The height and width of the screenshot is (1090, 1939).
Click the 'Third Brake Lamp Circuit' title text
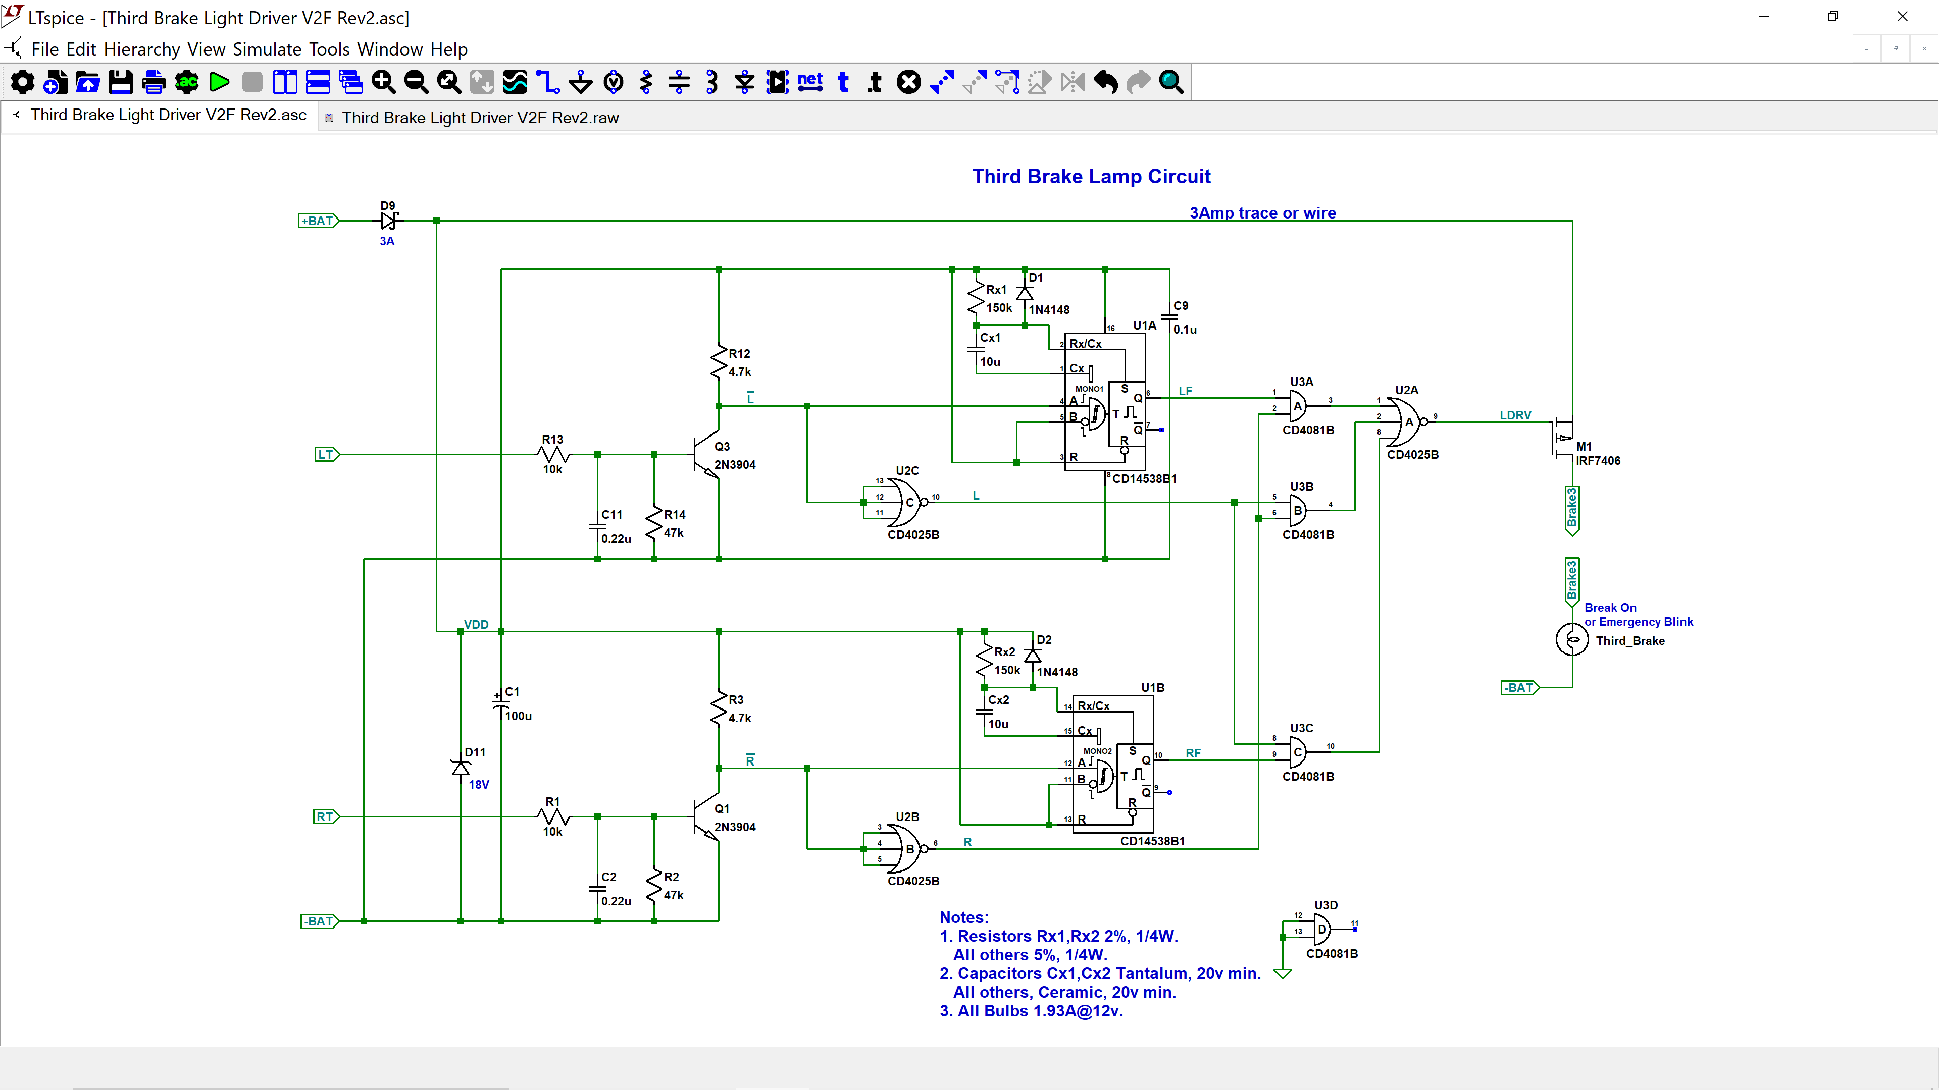click(1091, 176)
